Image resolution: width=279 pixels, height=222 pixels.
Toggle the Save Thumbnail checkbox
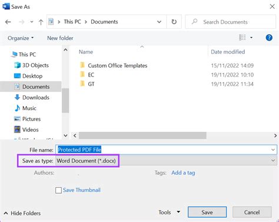pyautogui.click(x=58, y=190)
